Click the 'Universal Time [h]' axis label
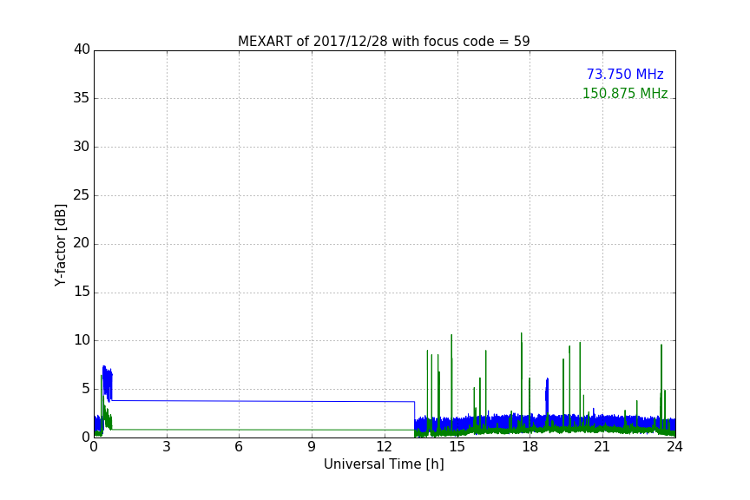The width and height of the screenshot is (750, 500). pos(384,464)
